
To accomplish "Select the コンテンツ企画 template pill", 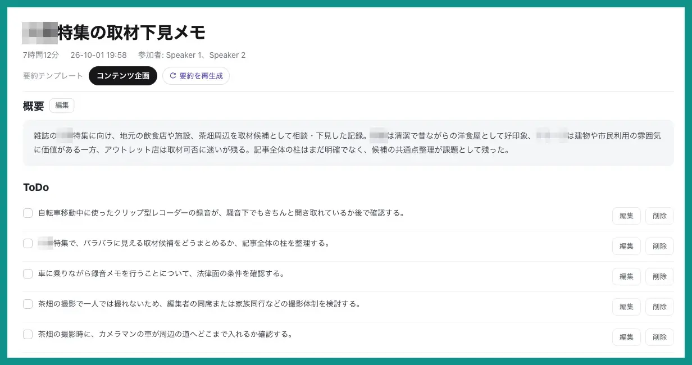I will click(x=123, y=76).
